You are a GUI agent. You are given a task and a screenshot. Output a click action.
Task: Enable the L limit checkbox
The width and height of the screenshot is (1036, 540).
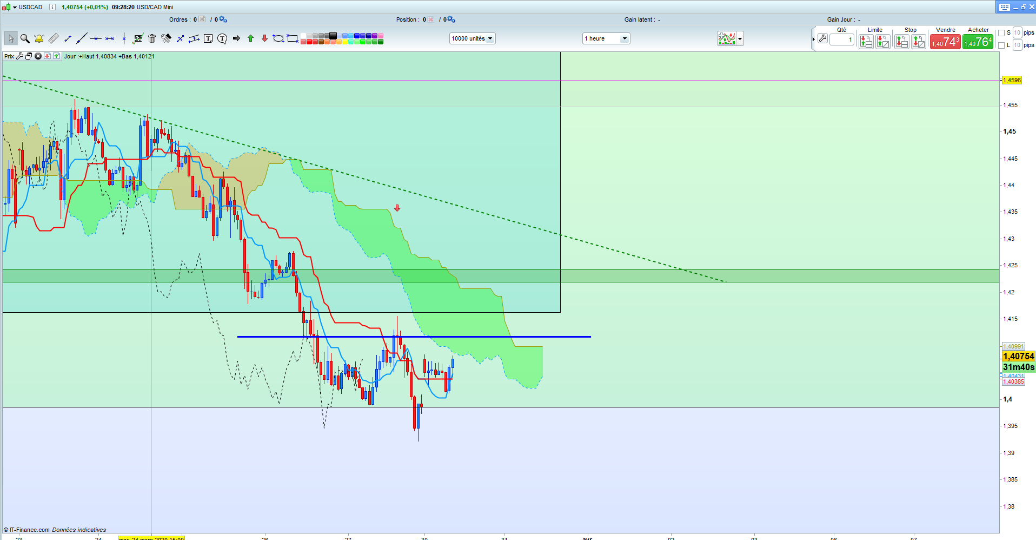tap(1001, 45)
